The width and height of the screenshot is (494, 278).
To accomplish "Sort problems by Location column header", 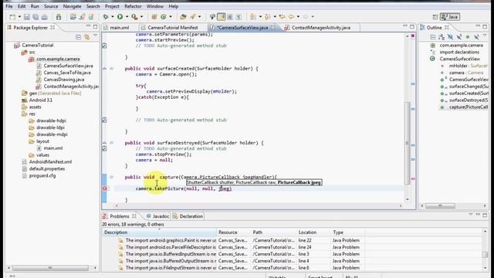I will coord(313,232).
